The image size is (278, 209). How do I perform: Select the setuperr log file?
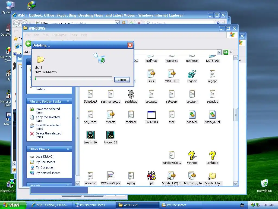coord(192,94)
